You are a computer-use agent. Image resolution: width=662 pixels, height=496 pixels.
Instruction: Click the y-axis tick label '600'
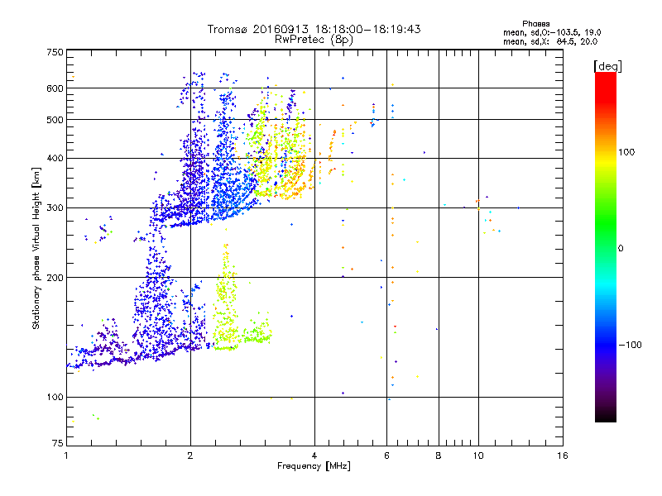coord(55,88)
